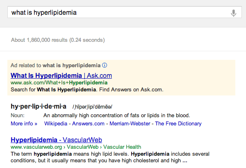Click the 'An abnormally high concentration' definition text

point(116,115)
